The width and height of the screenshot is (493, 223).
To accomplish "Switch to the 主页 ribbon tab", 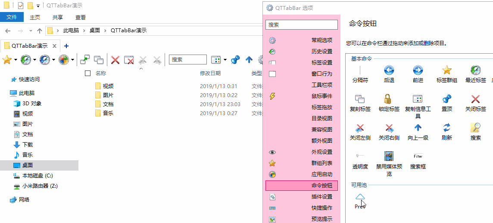I will pyautogui.click(x=35, y=18).
